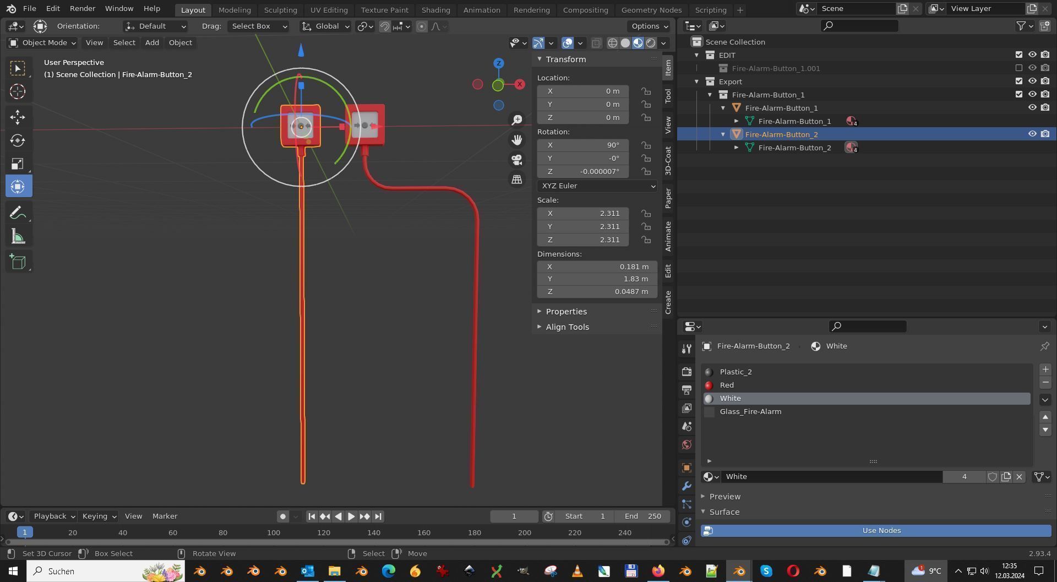Open XYZ Euler rotation mode dropdown

(597, 186)
